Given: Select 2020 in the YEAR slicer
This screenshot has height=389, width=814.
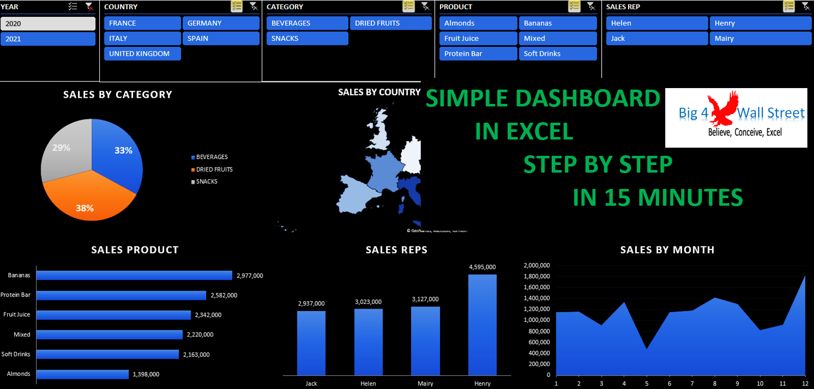Looking at the screenshot, I should click(48, 23).
